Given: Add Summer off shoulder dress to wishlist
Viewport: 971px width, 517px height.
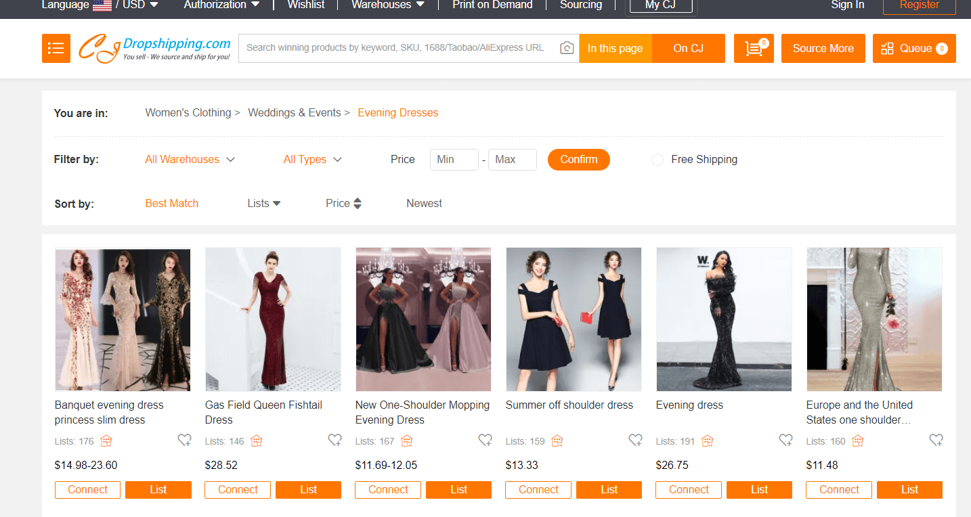Looking at the screenshot, I should (635, 441).
